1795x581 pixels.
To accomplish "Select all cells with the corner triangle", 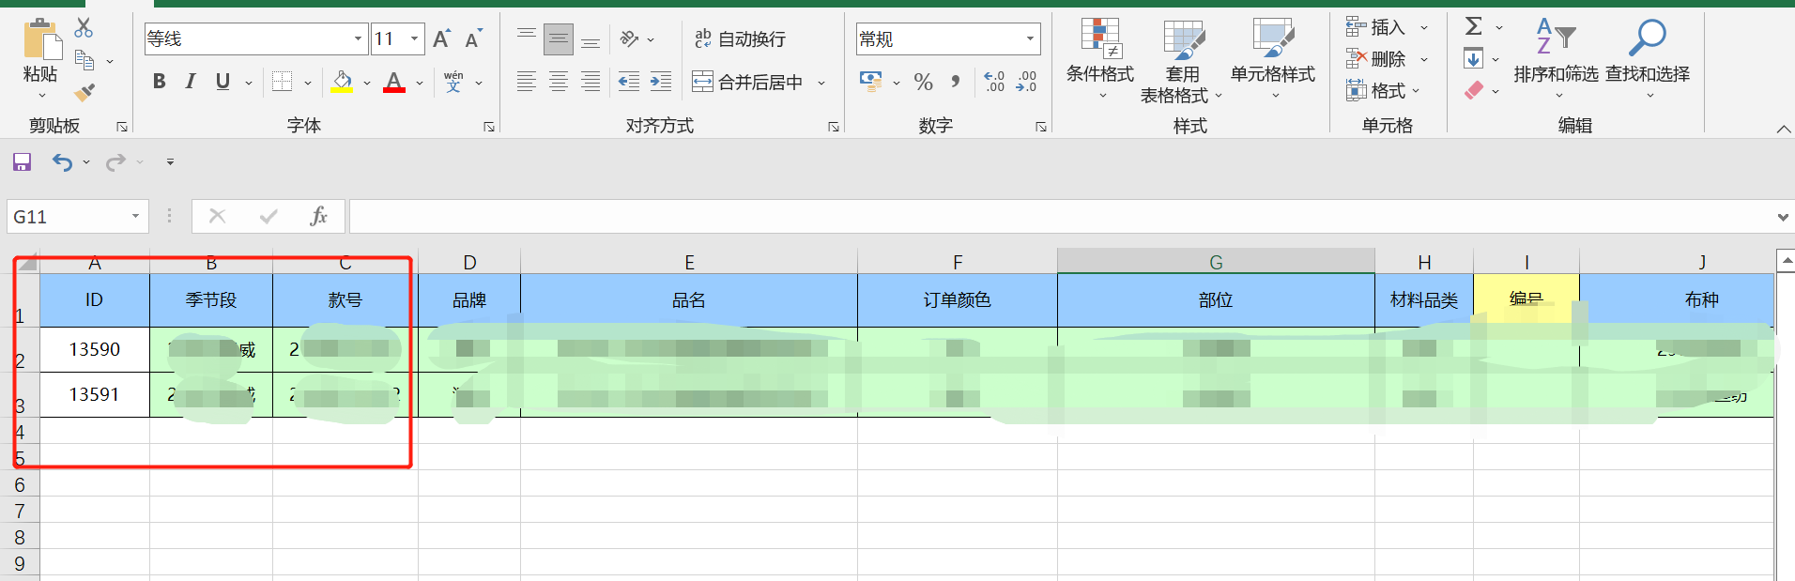I will (x=27, y=263).
